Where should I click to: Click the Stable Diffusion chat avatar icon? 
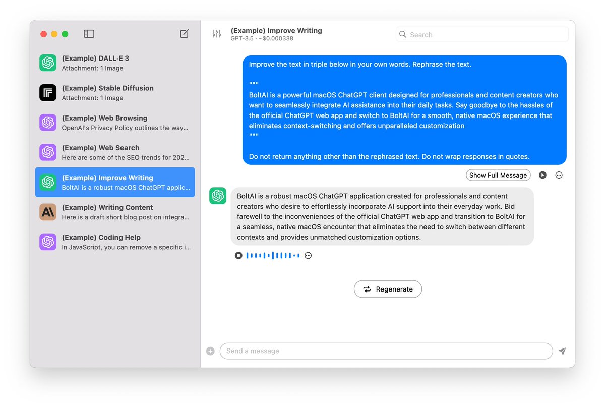[48, 93]
